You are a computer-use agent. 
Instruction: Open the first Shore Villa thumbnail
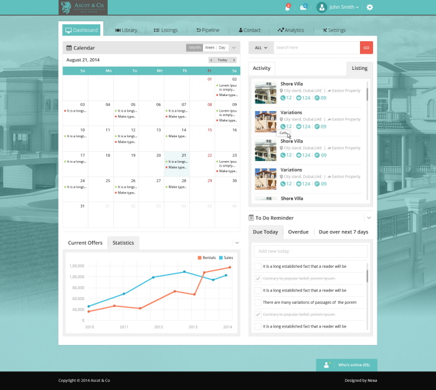(x=266, y=93)
